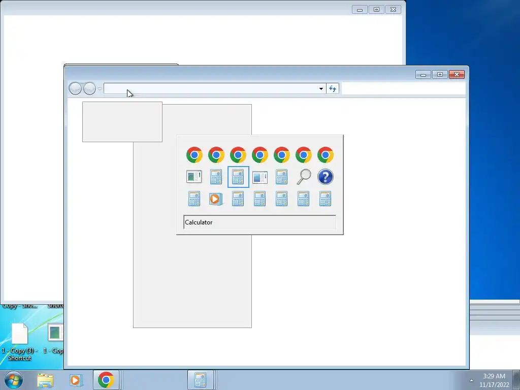Maximize the blank background window

coord(376,10)
